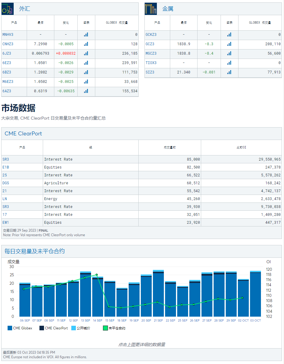The height and width of the screenshot is (364, 284).
Task: Open chart icon for MGCZ3 row
Action: coord(229,53)
